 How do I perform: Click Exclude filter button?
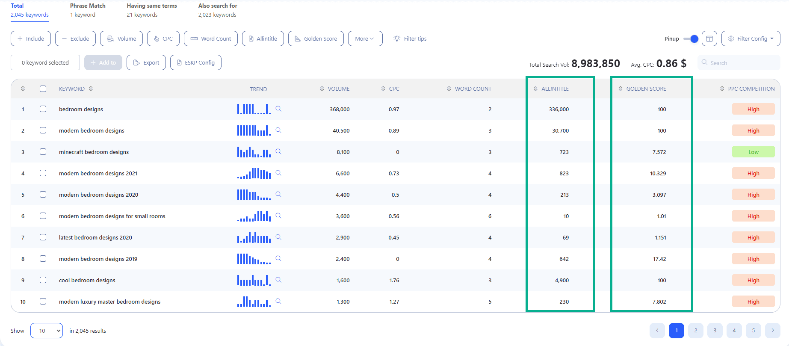[75, 38]
